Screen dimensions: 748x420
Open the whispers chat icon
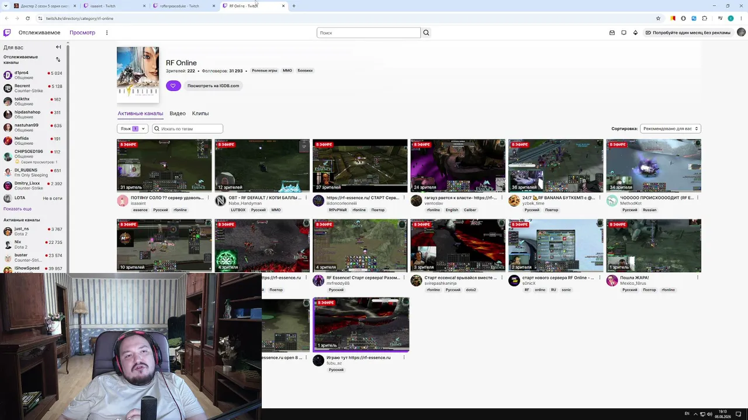[x=624, y=33]
